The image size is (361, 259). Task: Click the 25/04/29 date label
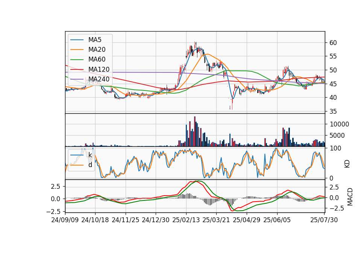point(247,220)
